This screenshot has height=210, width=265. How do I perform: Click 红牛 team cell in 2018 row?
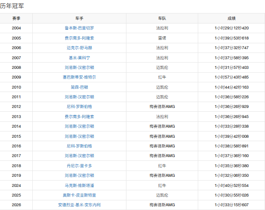pyautogui.click(x=162, y=166)
